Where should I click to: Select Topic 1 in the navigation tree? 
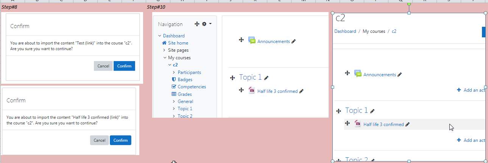(185, 109)
